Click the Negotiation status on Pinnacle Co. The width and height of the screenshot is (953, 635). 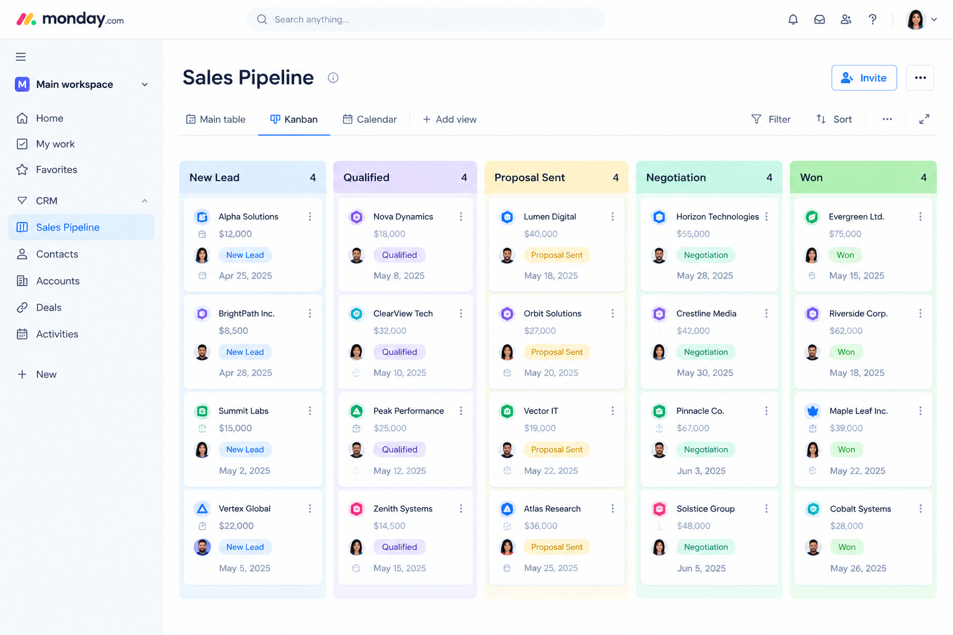(706, 450)
